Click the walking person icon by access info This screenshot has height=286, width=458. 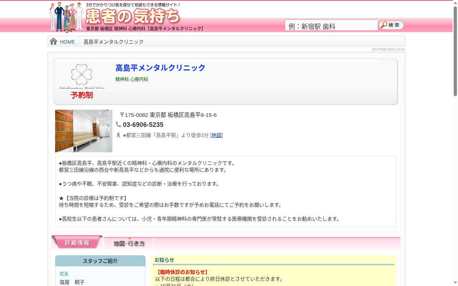coord(118,135)
